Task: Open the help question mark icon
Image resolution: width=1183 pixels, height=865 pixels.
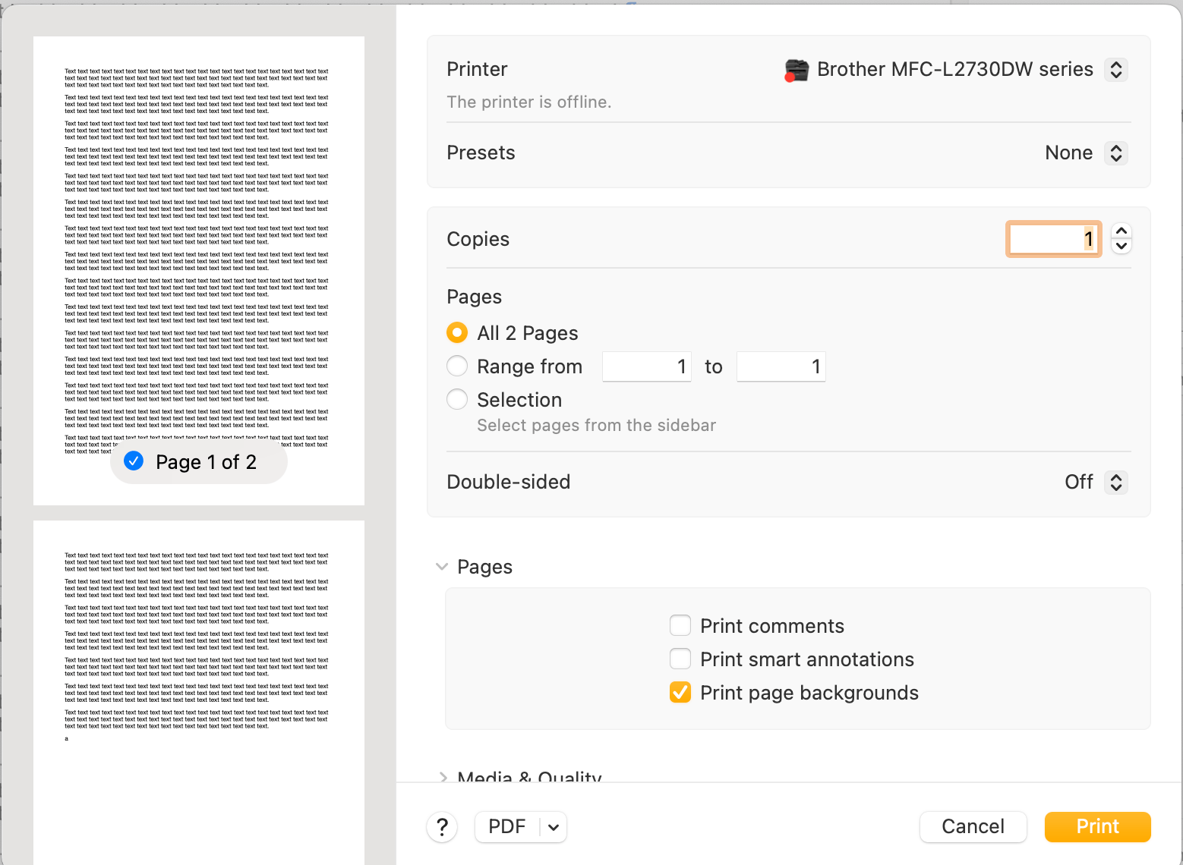Action: coord(442,826)
